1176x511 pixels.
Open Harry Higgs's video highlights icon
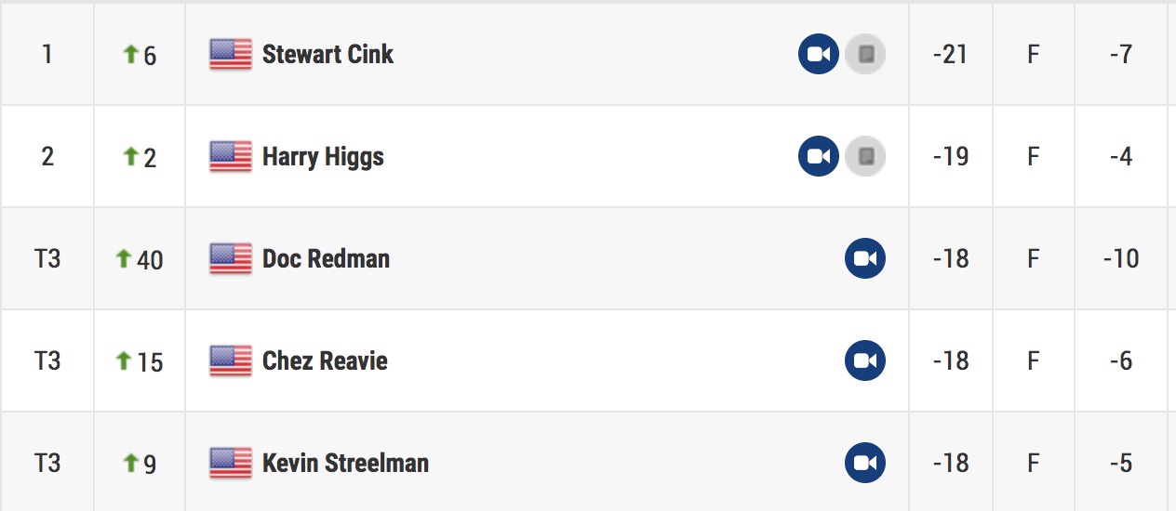click(x=819, y=156)
